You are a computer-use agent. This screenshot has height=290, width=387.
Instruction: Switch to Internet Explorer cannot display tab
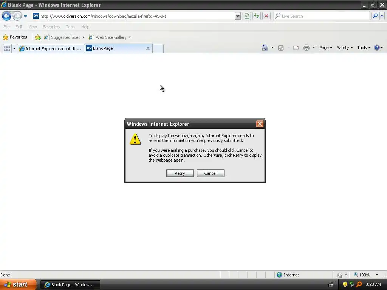click(x=51, y=49)
